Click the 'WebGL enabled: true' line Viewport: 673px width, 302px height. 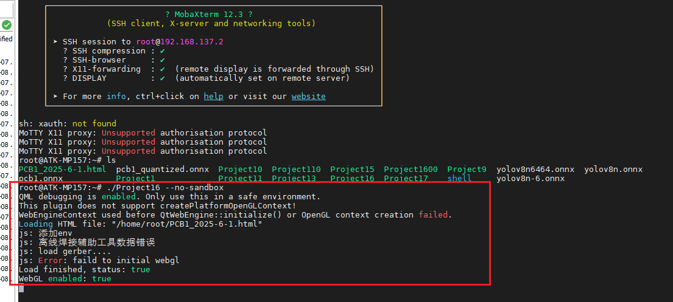[65, 278]
